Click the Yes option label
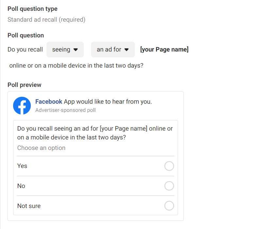The width and height of the screenshot is (254, 229). (22, 166)
